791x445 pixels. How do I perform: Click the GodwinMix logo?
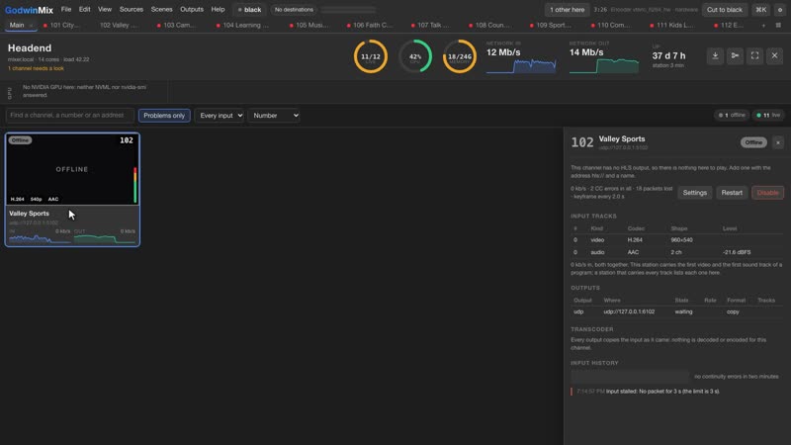(30, 10)
